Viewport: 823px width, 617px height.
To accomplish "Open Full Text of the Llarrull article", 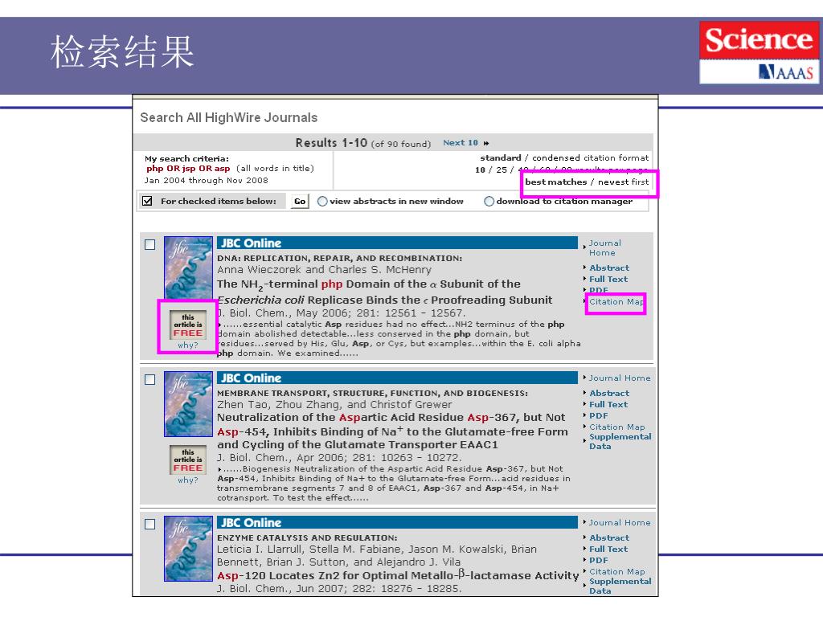I will coord(608,549).
